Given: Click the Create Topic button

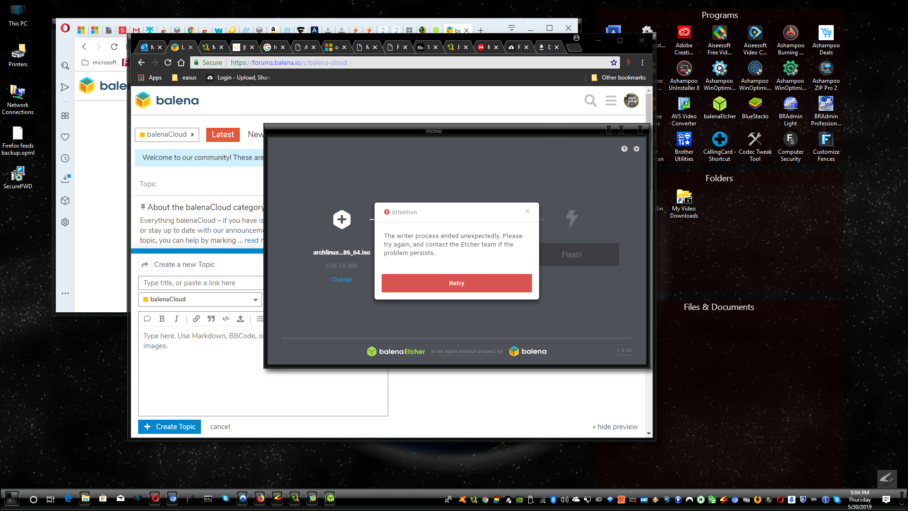Looking at the screenshot, I should tap(169, 427).
